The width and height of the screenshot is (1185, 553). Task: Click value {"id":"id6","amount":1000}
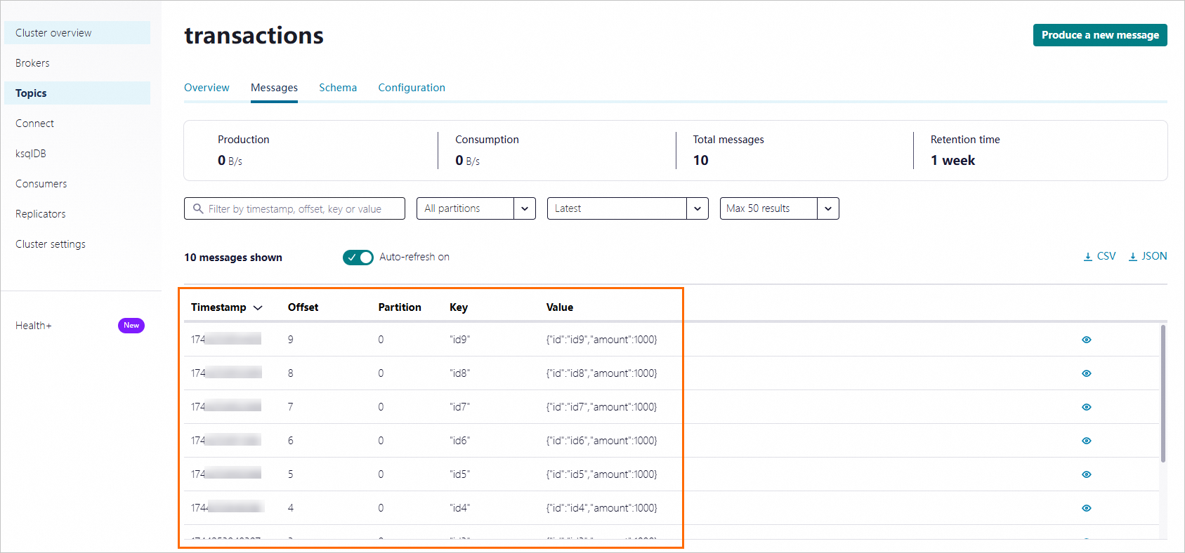pyautogui.click(x=601, y=441)
